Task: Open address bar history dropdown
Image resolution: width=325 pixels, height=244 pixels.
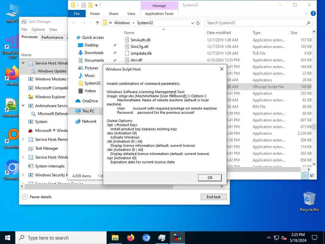Action: pos(193,23)
